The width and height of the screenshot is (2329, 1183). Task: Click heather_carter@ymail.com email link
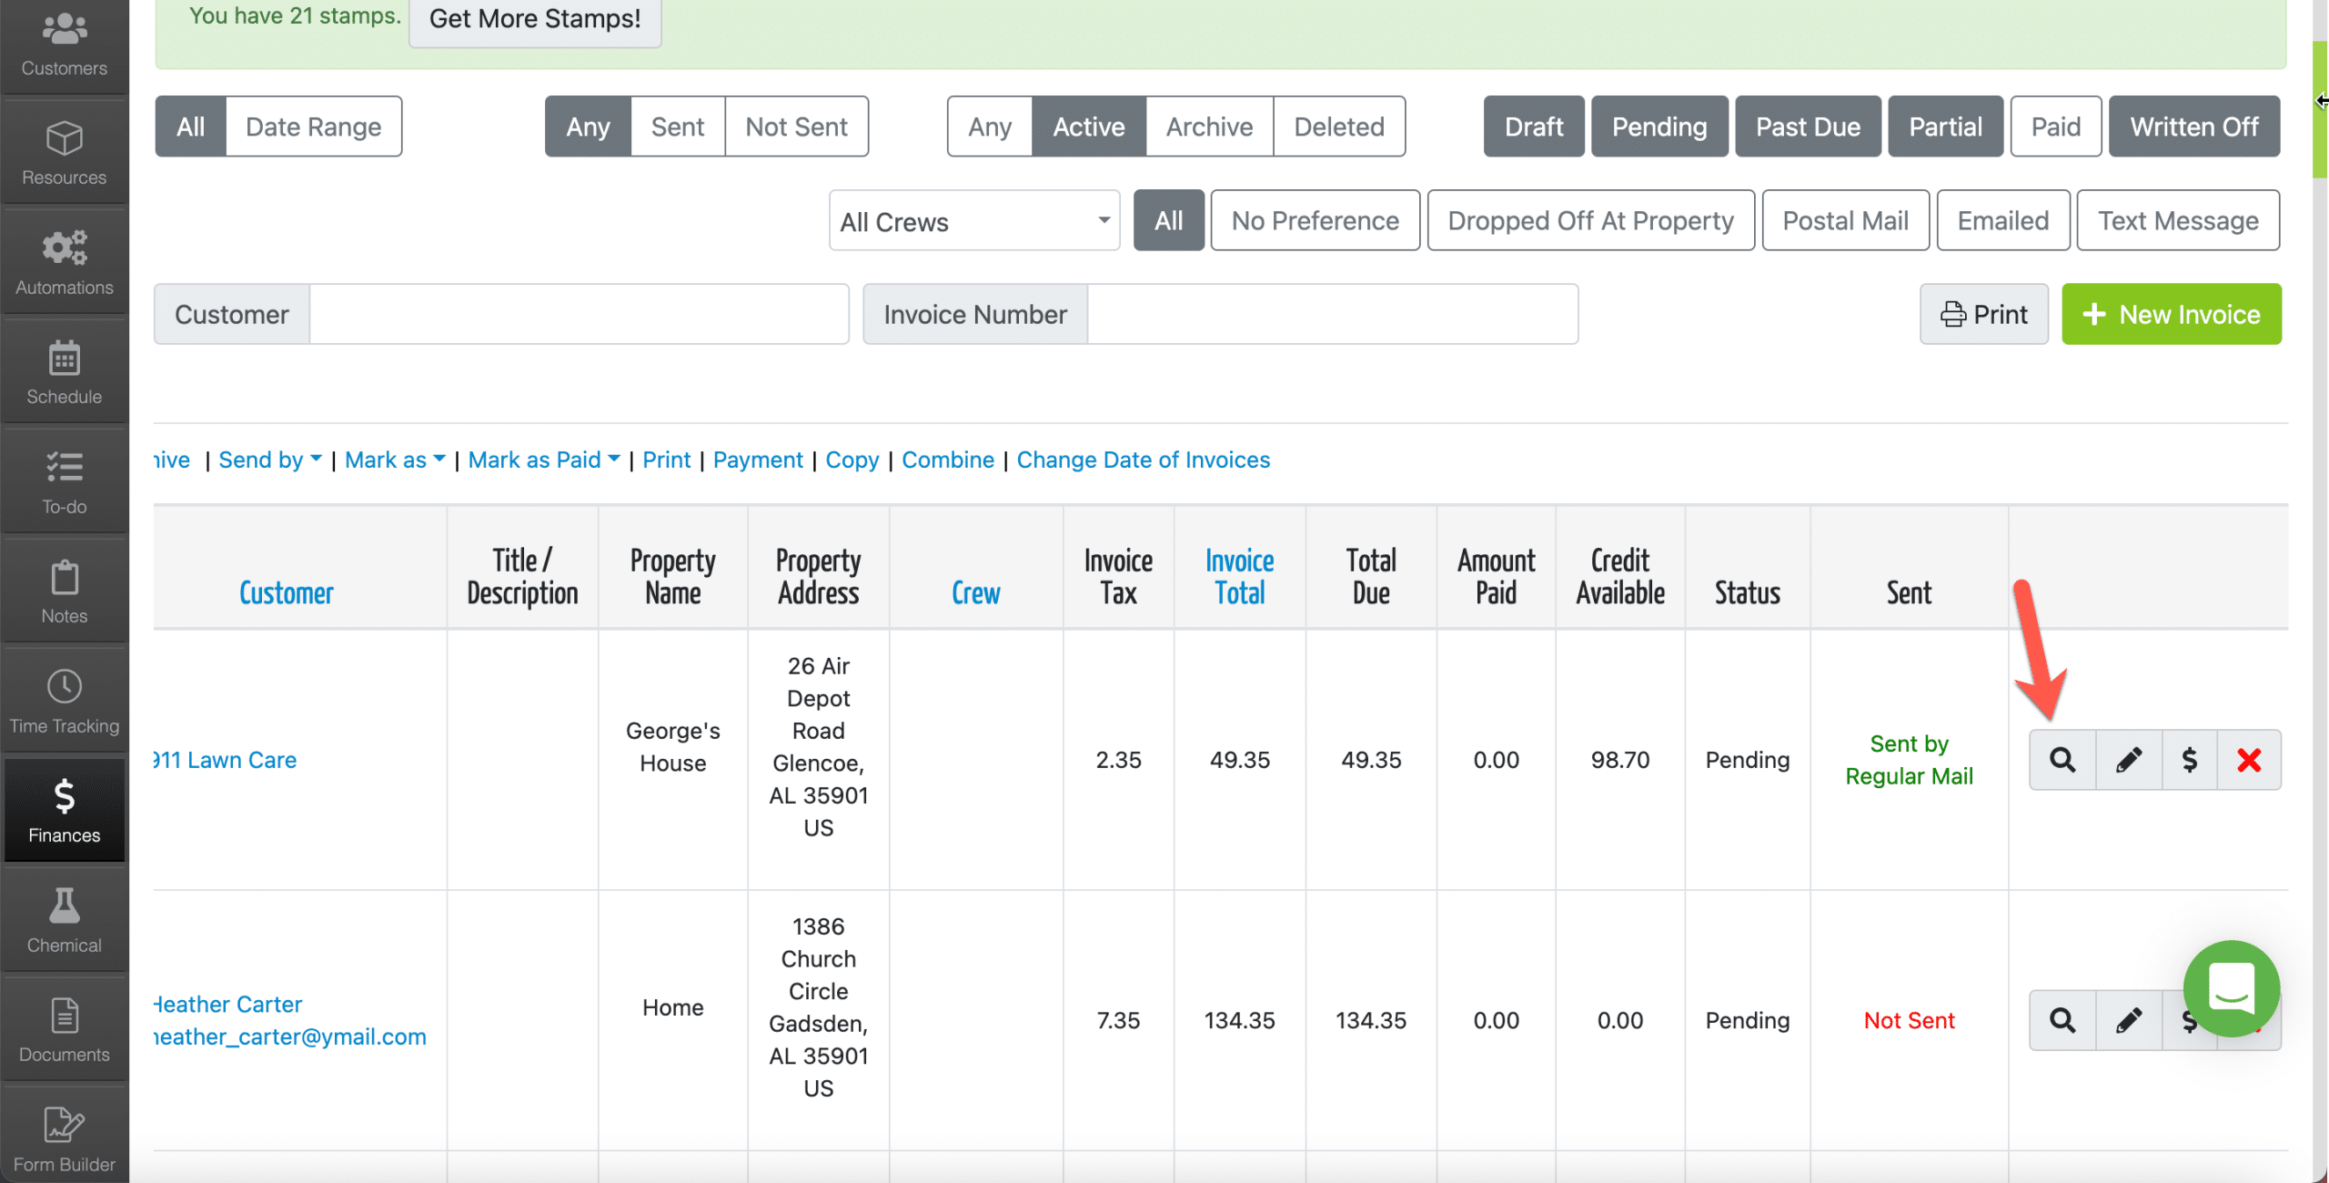tap(290, 1036)
